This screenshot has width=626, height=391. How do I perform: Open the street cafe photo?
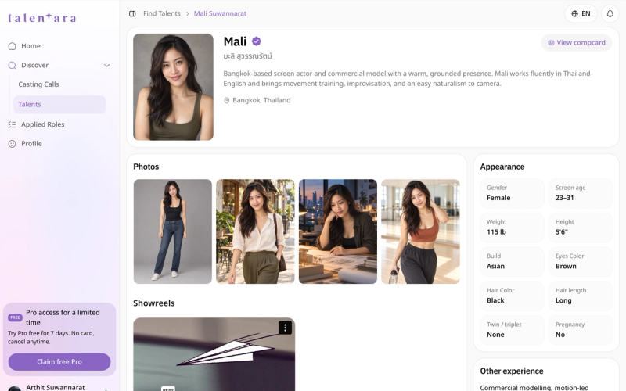pos(256,231)
